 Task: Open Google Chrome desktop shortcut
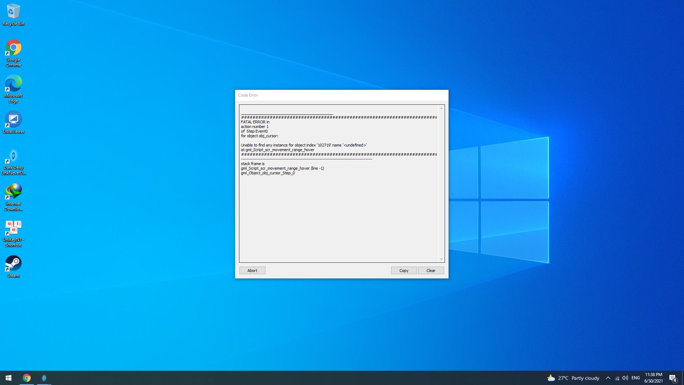(13, 48)
